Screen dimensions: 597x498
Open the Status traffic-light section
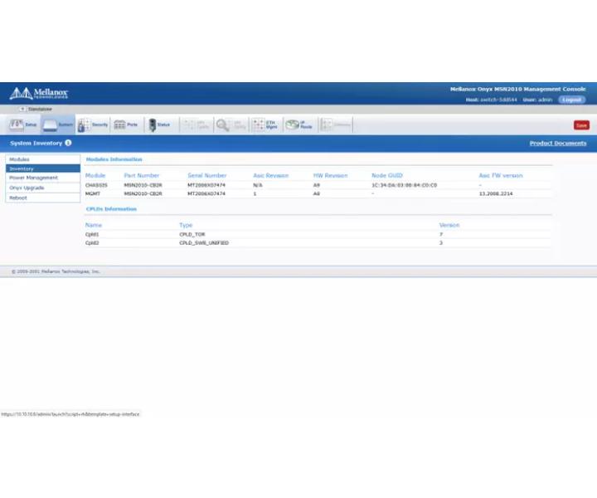click(x=159, y=124)
